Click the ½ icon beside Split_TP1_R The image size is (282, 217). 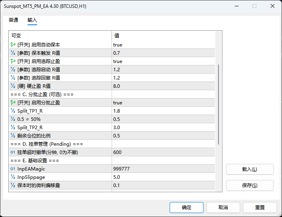point(13,111)
